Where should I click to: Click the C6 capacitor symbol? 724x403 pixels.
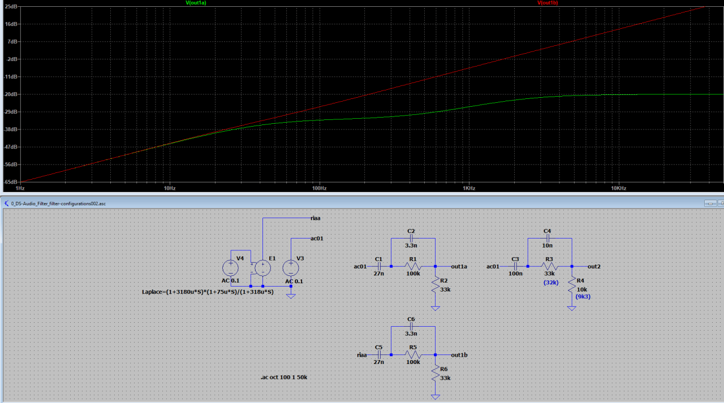click(412, 327)
